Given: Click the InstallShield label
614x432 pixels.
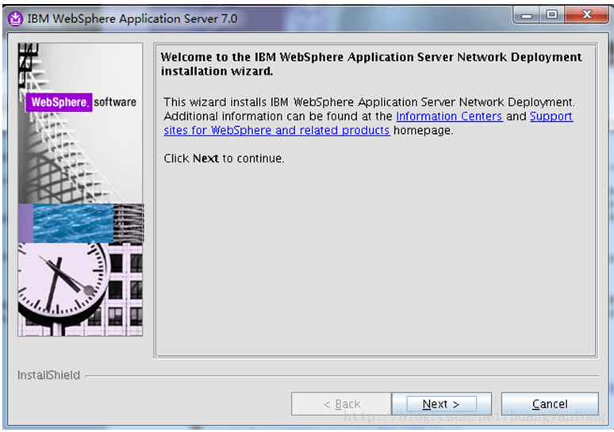Looking at the screenshot, I should coord(49,375).
